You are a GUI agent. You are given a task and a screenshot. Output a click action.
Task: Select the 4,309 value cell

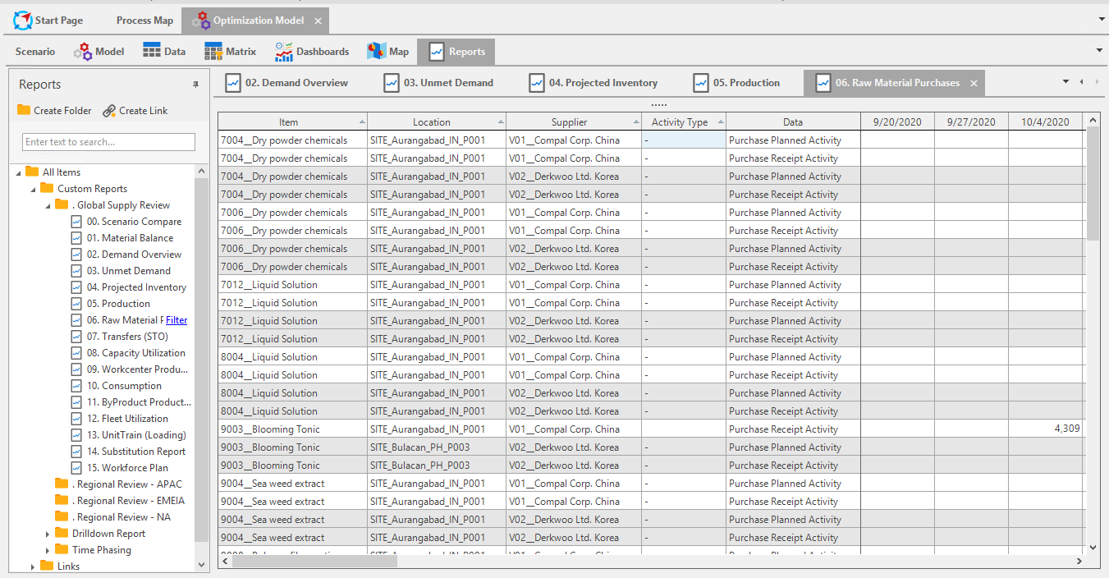click(x=1045, y=429)
